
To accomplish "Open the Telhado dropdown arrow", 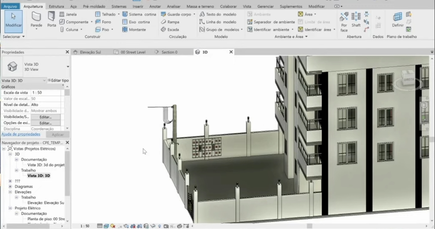I will [118, 14].
